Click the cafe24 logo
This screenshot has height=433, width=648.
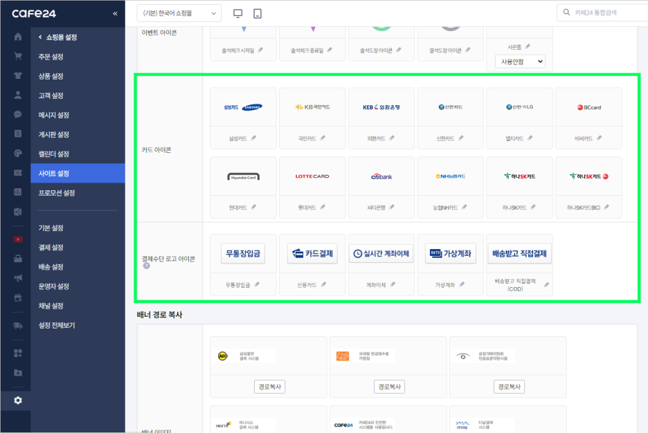(34, 14)
